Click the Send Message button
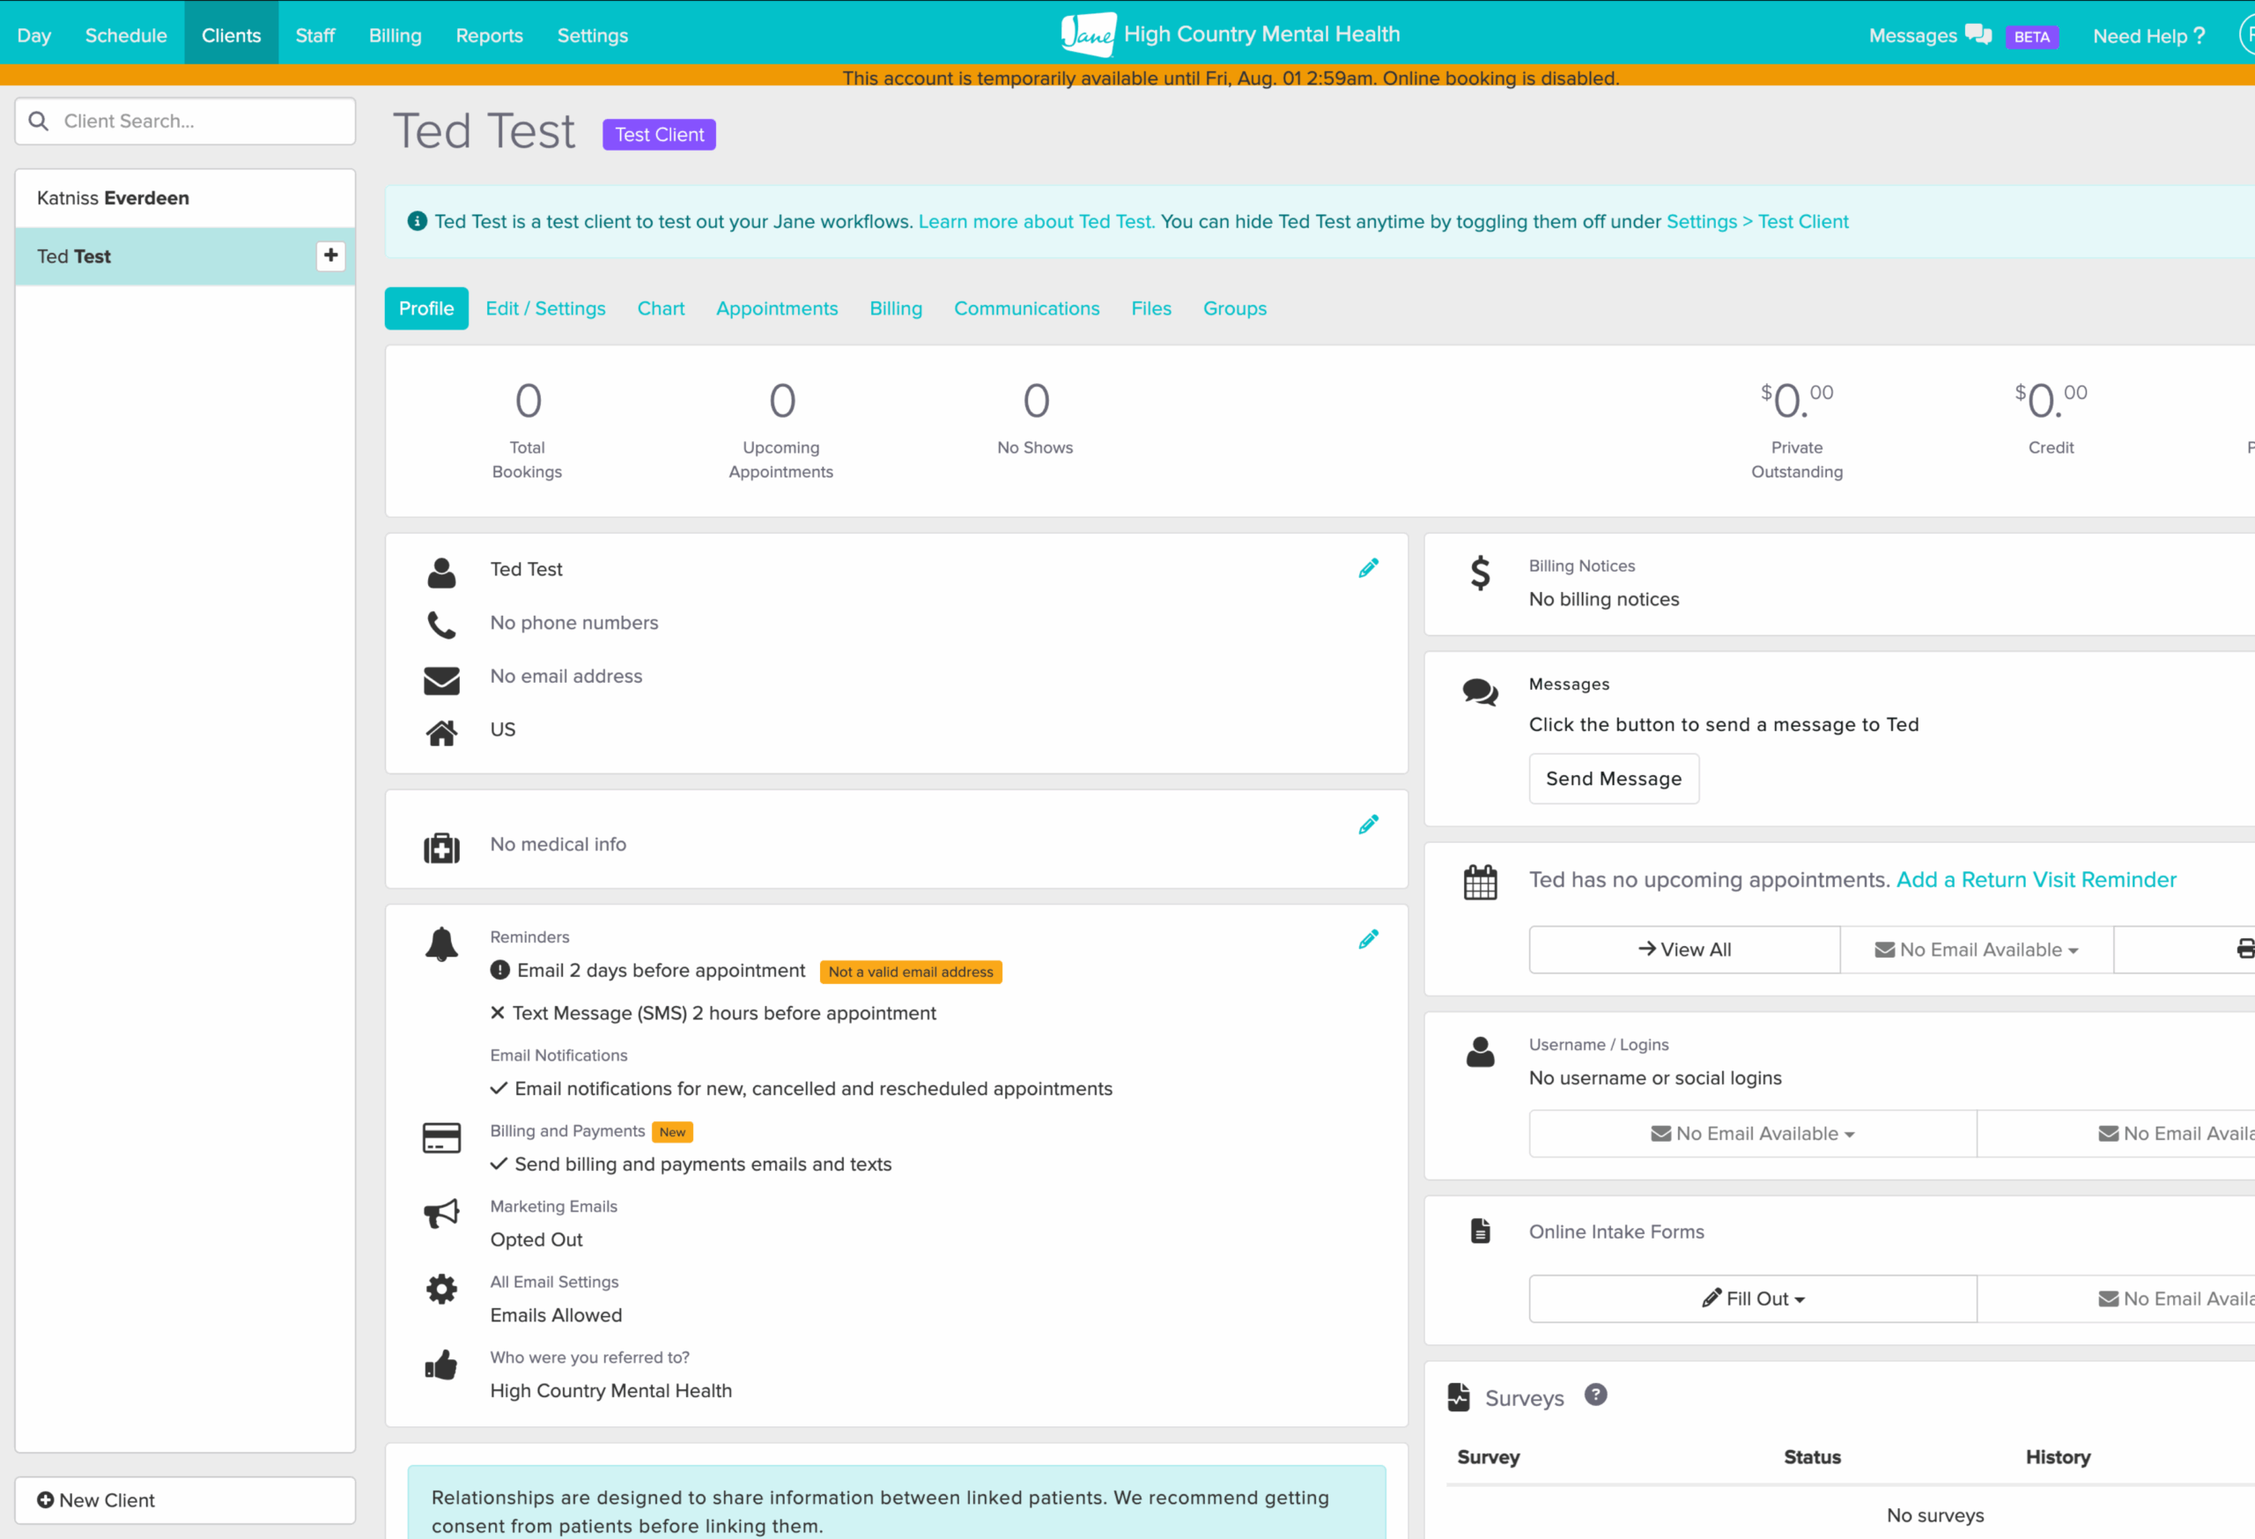The image size is (2255, 1539). pos(1614,778)
